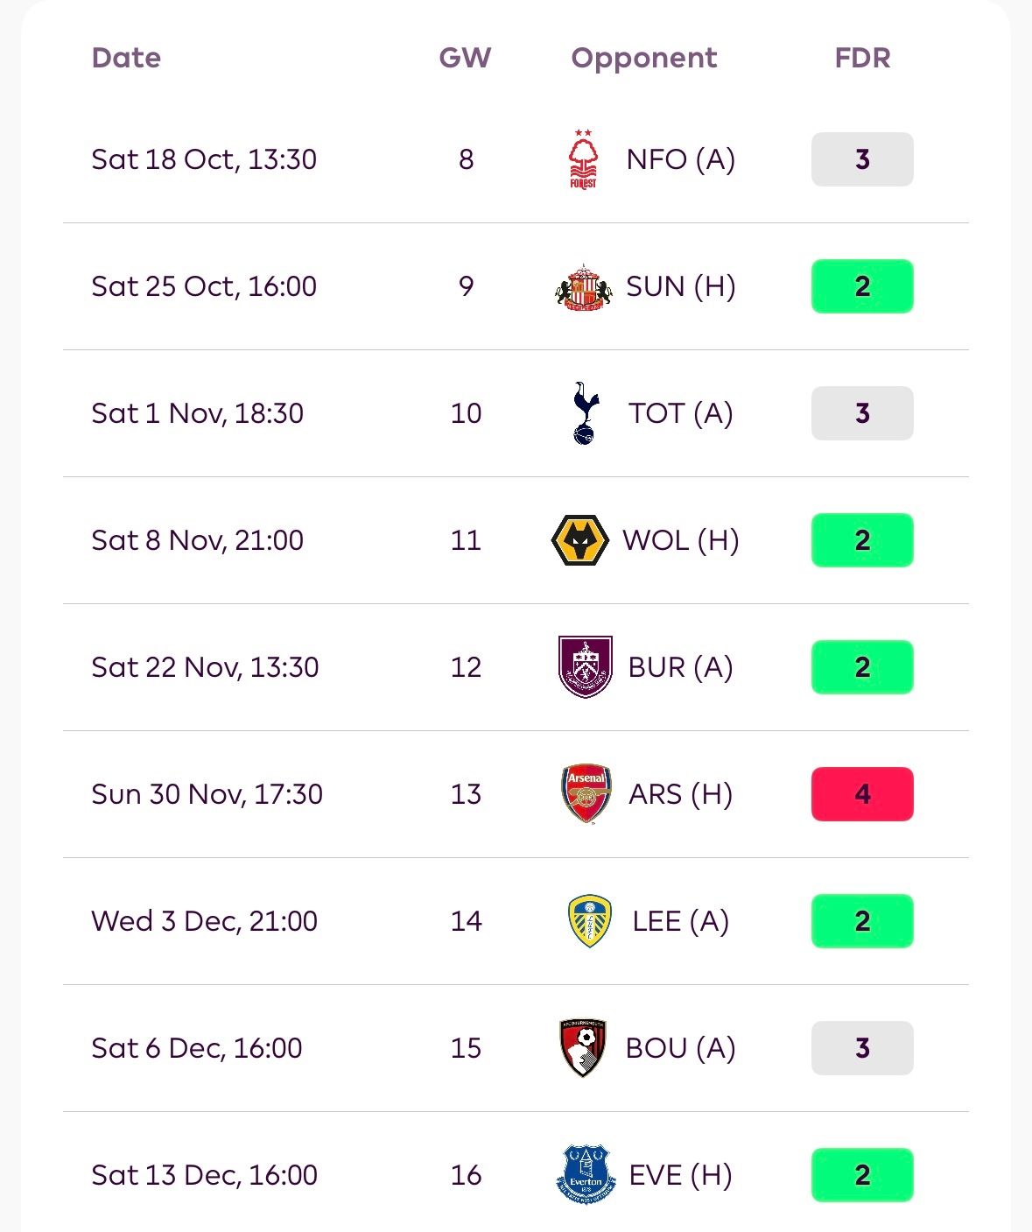Click the Nottingham Forest club crest
This screenshot has width=1032, height=1232.
coord(583,159)
